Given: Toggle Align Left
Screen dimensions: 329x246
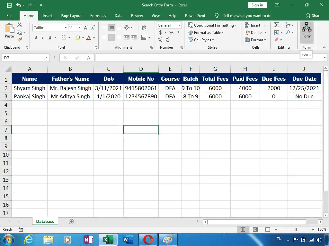Looking at the screenshot, I should tap(104, 37).
